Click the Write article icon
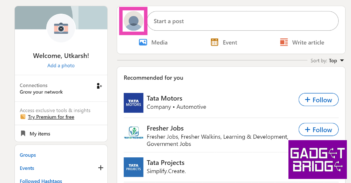Image resolution: width=351 pixels, height=183 pixels. tap(284, 42)
